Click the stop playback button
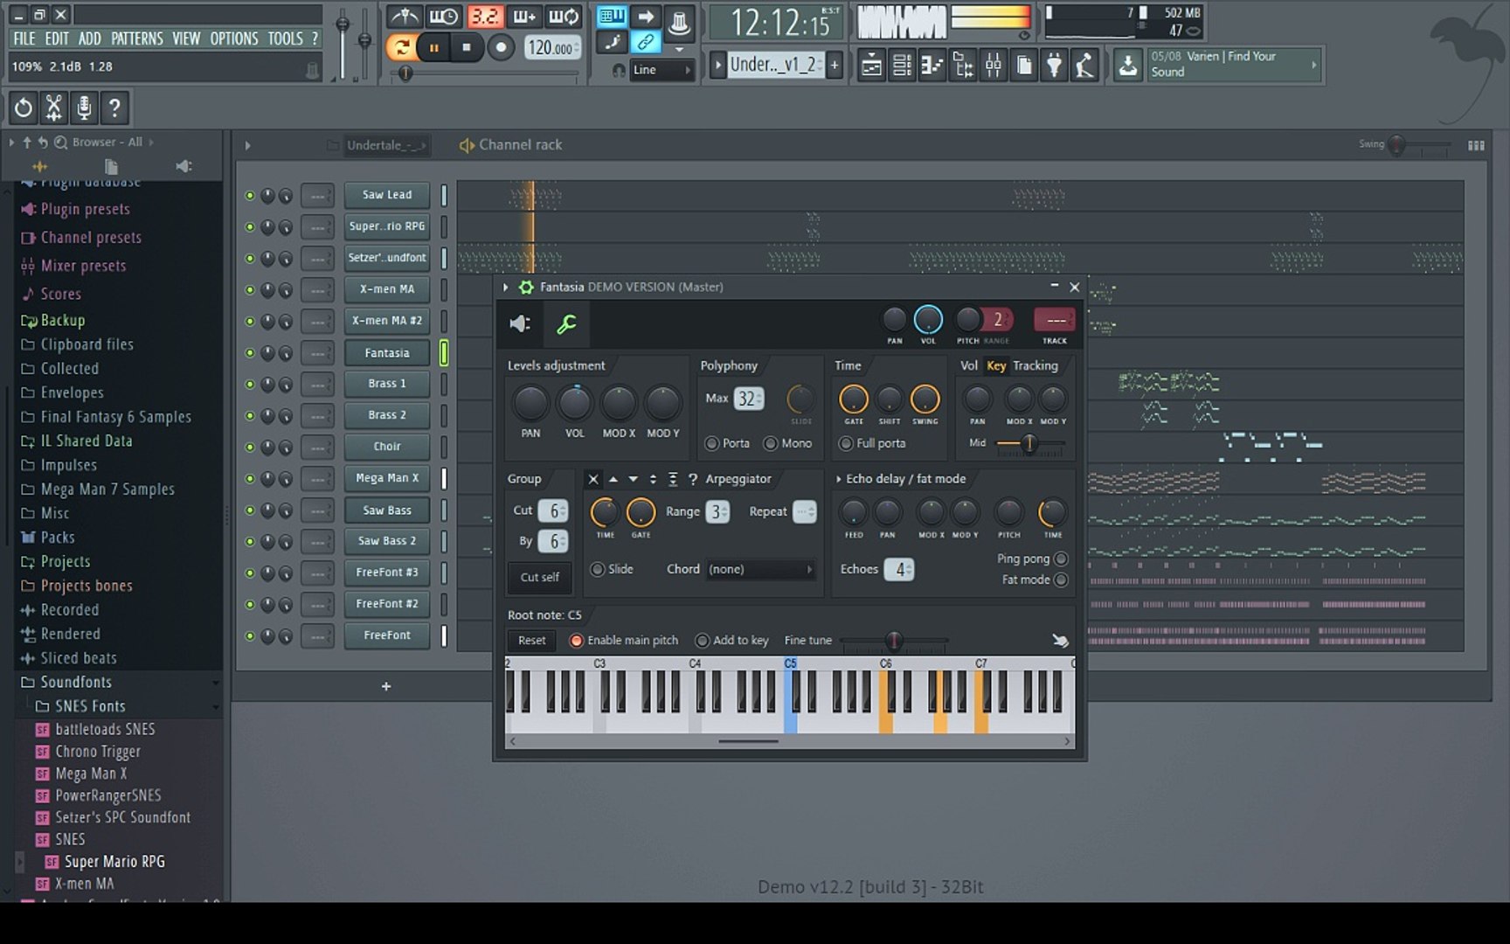Screen dimensions: 1510x944 [467, 48]
